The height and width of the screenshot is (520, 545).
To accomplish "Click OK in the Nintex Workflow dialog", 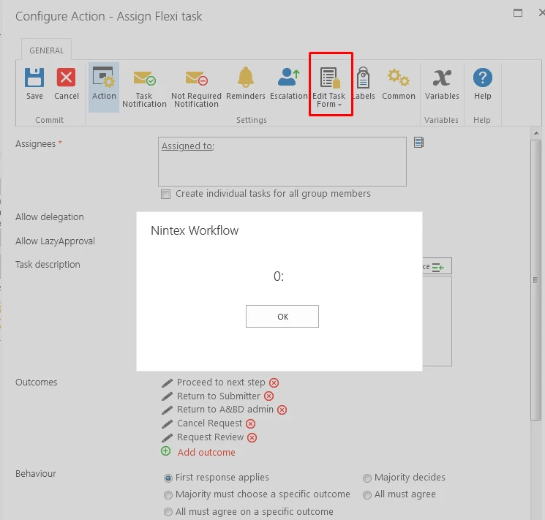I will pyautogui.click(x=282, y=316).
